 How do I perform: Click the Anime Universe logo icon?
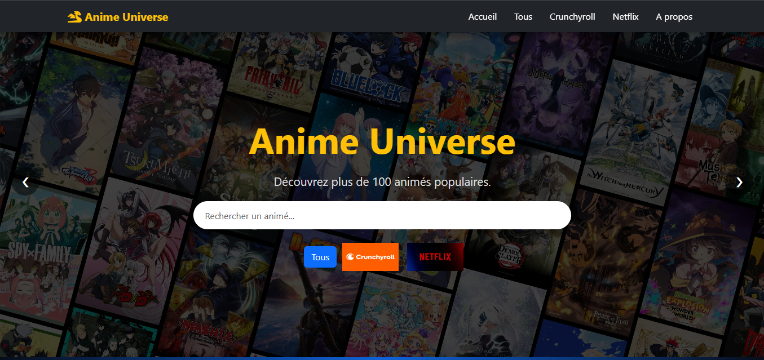[x=75, y=17]
